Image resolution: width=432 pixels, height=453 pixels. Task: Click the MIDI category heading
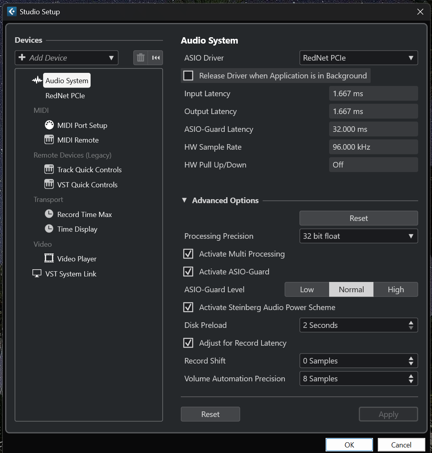point(41,110)
